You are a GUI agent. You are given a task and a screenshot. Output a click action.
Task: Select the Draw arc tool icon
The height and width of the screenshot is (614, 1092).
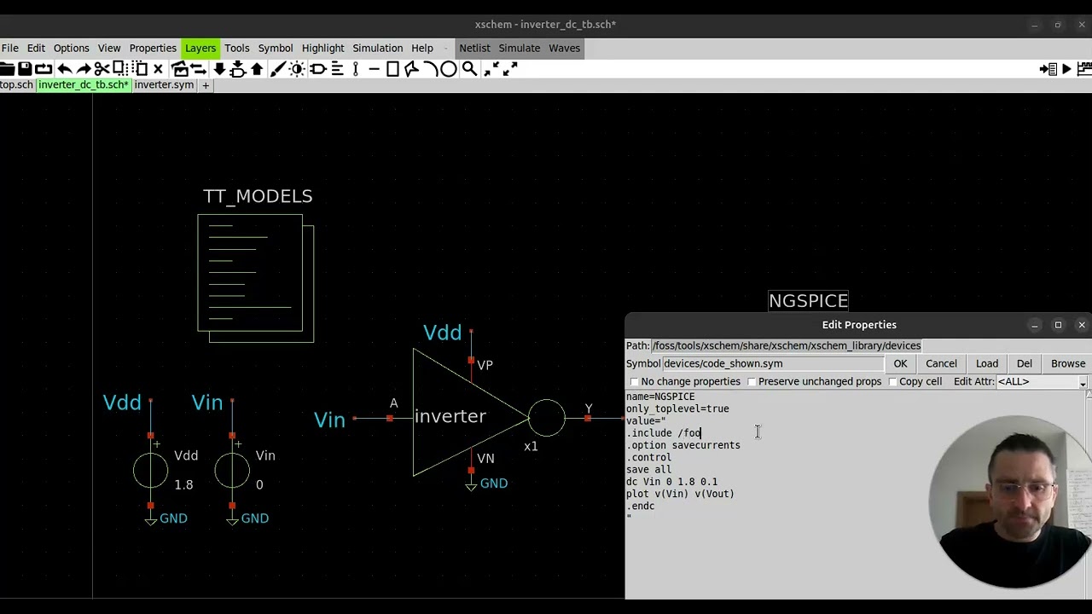pos(430,69)
